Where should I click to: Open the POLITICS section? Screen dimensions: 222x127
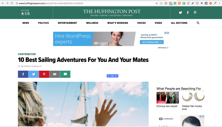(44, 23)
